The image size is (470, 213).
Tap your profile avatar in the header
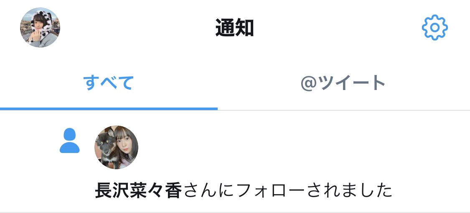coord(40,28)
